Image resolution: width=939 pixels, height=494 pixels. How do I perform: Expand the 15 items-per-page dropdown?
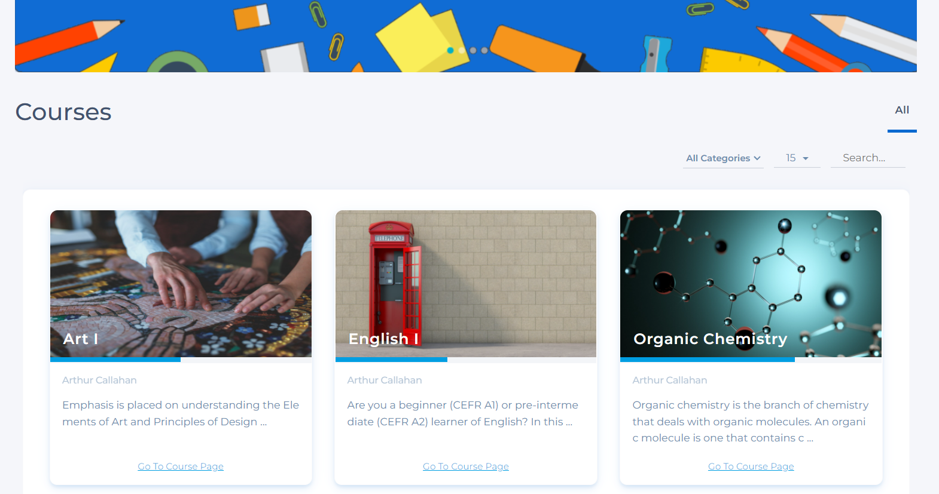coord(797,158)
